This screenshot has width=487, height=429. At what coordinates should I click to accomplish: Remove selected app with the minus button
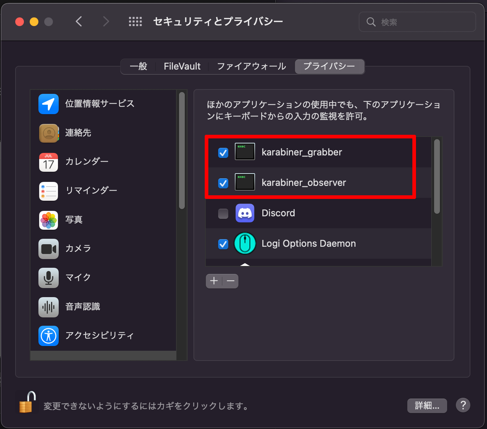[230, 281]
